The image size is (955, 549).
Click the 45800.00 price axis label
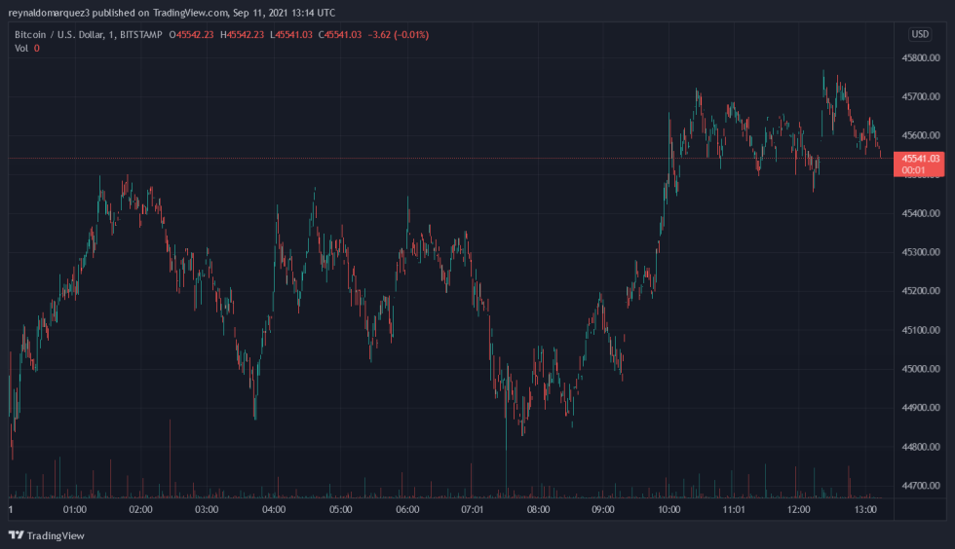[x=921, y=57]
